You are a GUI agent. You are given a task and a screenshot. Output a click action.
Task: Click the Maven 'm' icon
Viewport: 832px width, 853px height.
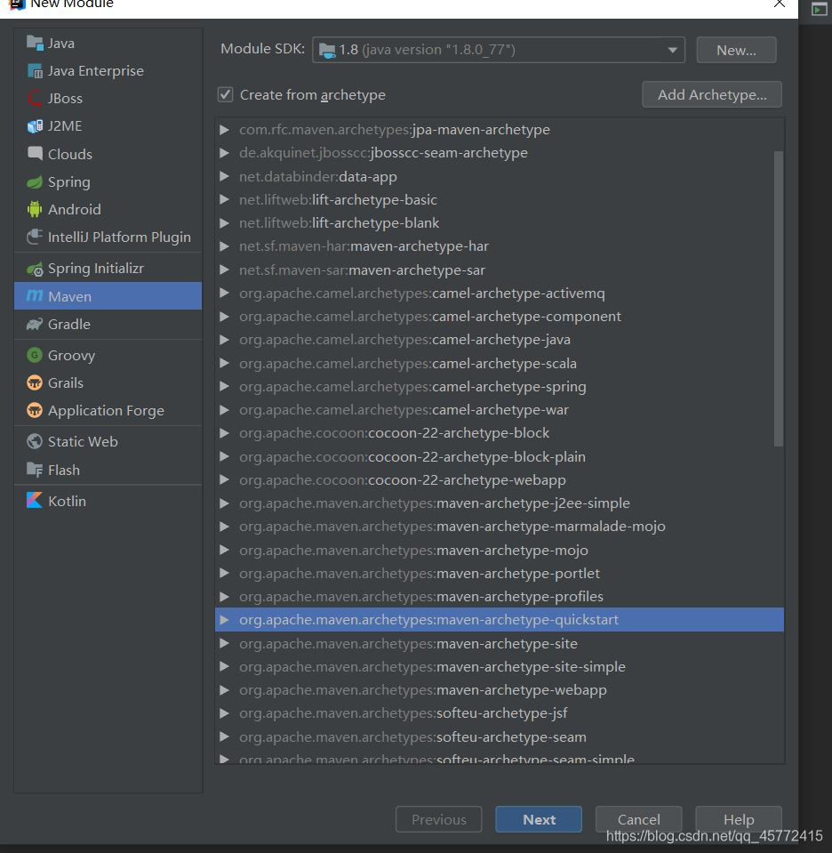coord(35,295)
